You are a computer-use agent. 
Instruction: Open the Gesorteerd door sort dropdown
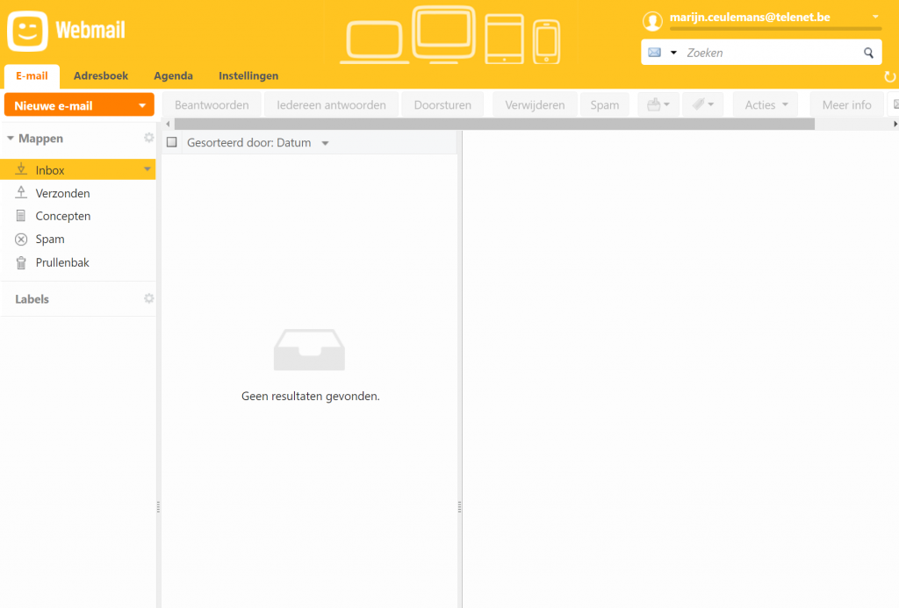click(x=258, y=143)
